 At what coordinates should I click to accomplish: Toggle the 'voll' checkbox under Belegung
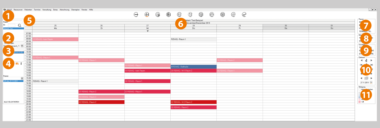point(359,102)
